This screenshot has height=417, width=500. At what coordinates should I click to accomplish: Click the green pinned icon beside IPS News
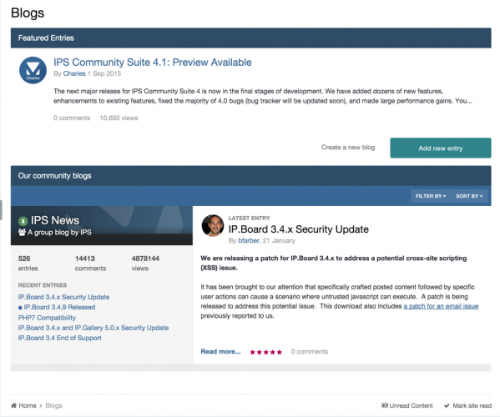(x=23, y=221)
